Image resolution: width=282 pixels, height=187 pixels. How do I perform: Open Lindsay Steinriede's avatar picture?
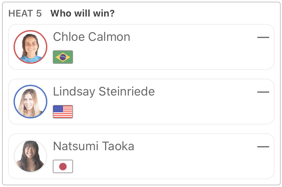30,102
